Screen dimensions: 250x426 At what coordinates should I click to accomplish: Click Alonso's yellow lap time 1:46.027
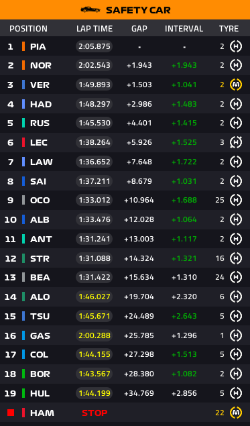pos(95,297)
